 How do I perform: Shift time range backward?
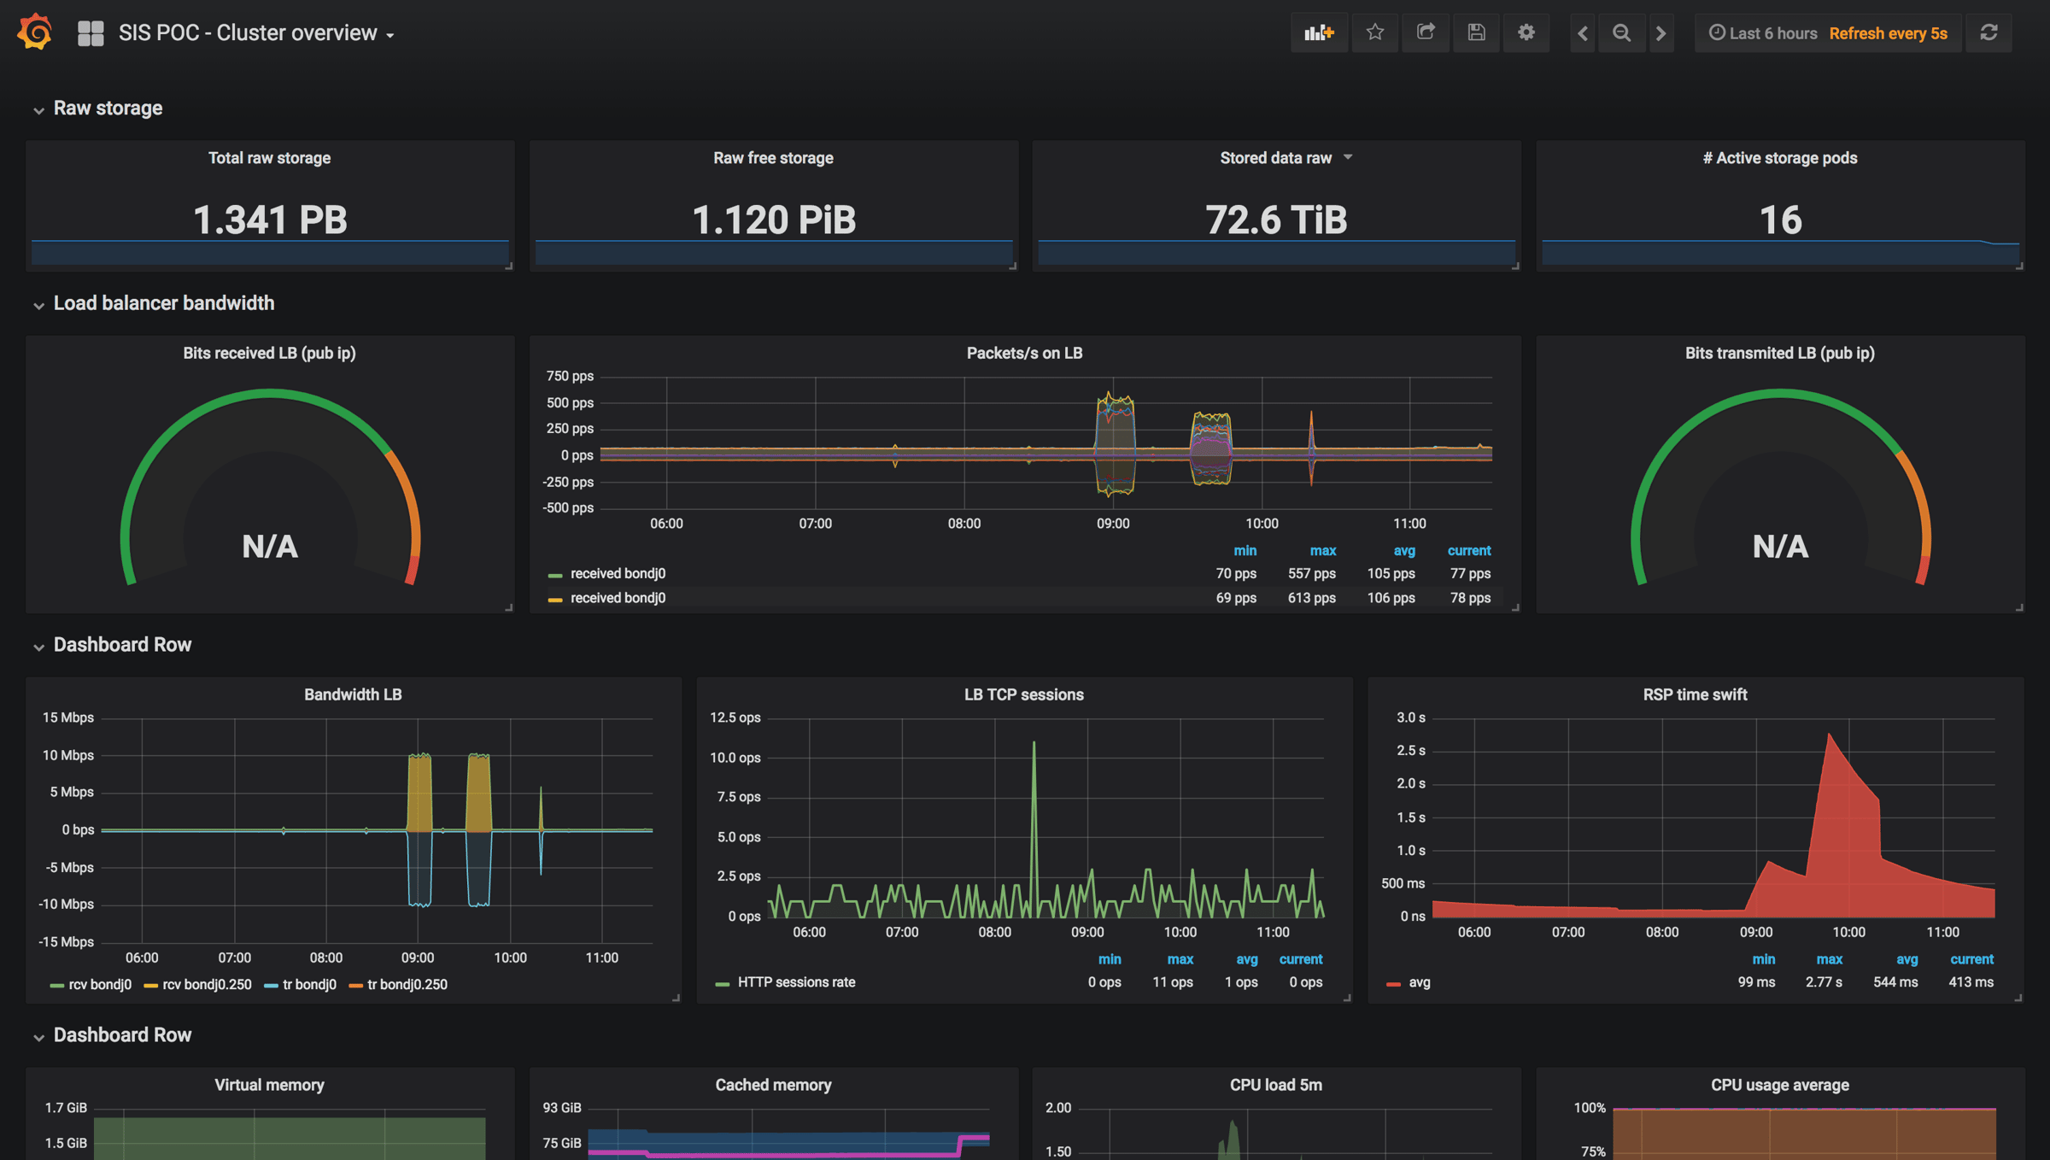pos(1583,32)
